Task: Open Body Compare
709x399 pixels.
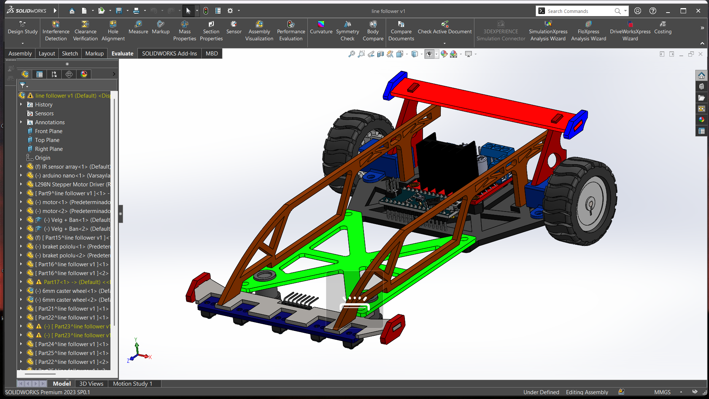Action: 373,31
